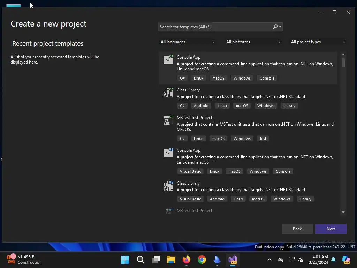The image size is (357, 268).
Task: Select the Visual Basic Console App title
Action: (x=189, y=150)
